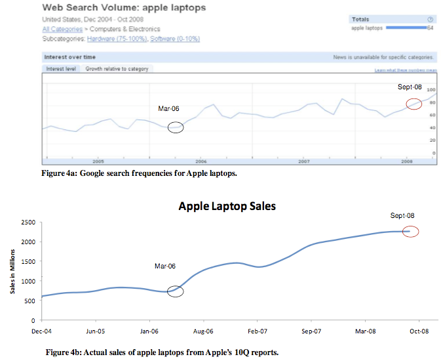441x361 pixels.
Task: Click the Oct-08 axis label on sales chart
Action: coord(419,331)
